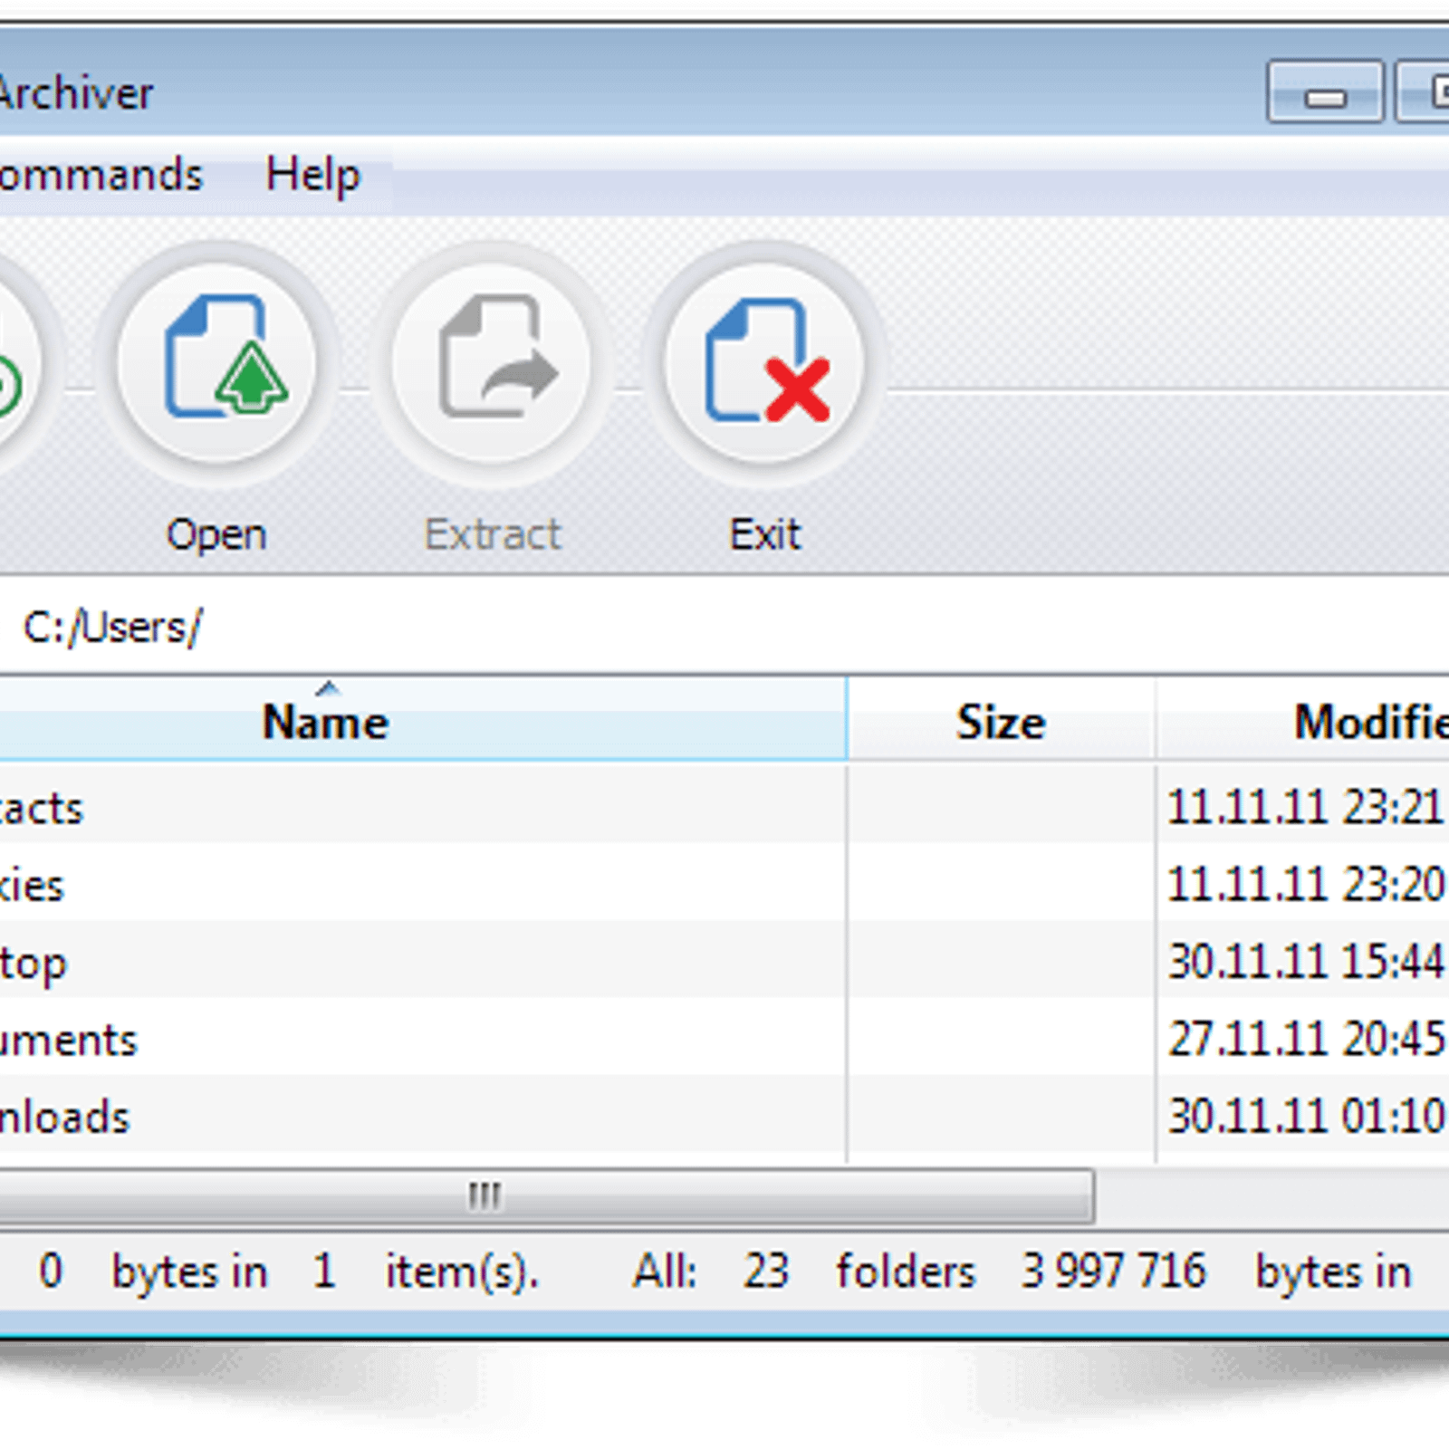Click the '1 item(s).' status bar text
This screenshot has width=1449, height=1449.
(426, 1271)
